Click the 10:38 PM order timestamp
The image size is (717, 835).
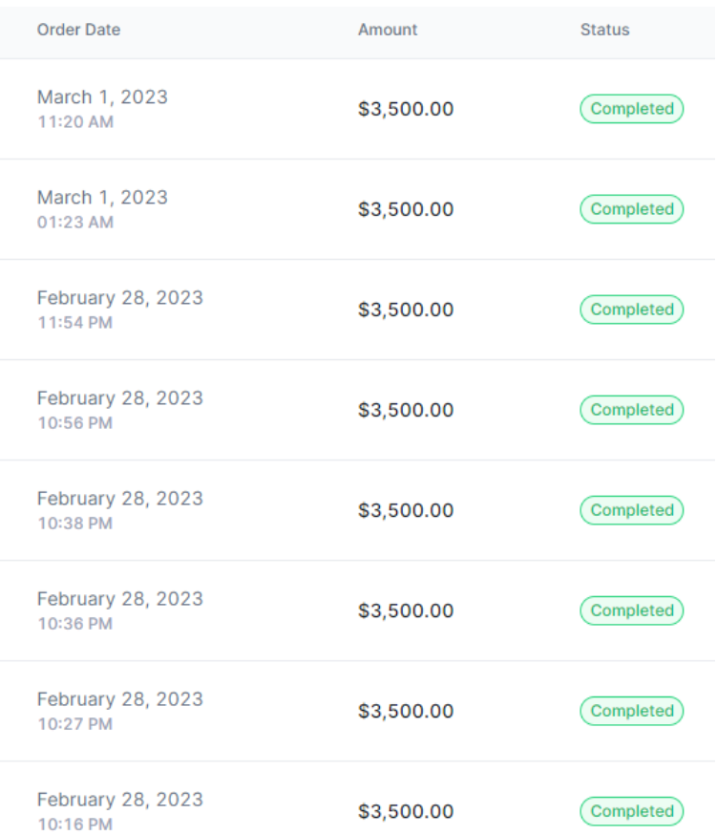pos(74,524)
